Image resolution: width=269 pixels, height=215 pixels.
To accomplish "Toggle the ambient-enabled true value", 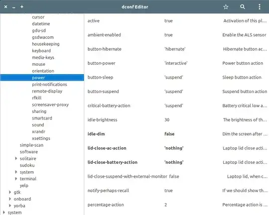I will coord(168,35).
